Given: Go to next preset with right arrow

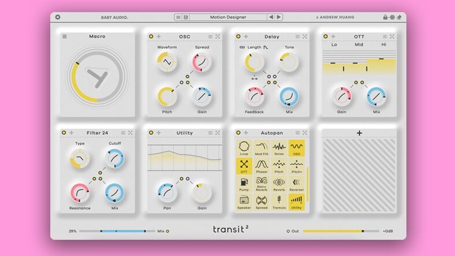Looking at the screenshot, I should (278, 17).
